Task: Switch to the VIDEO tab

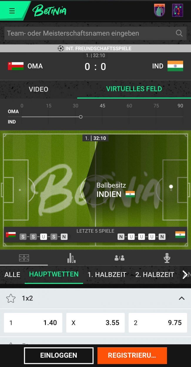Action: pos(38,89)
